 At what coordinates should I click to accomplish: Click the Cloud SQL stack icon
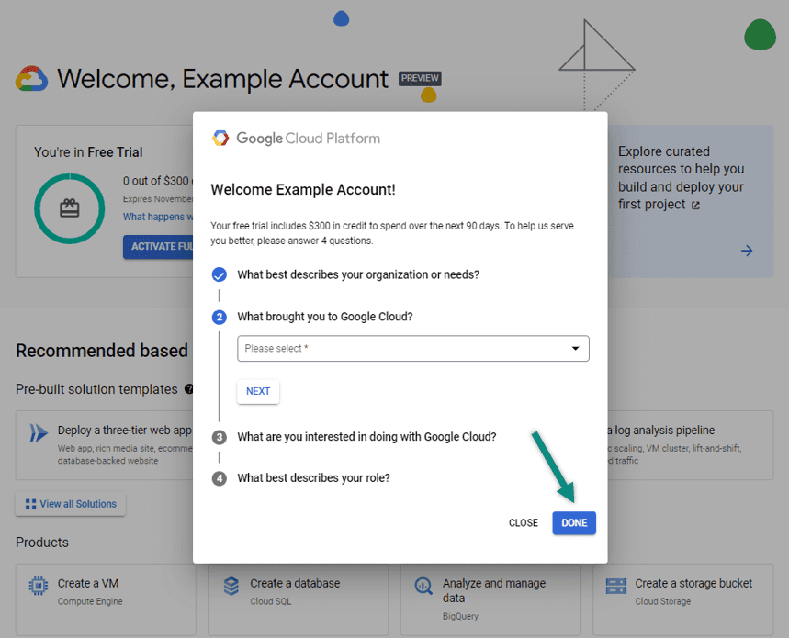[231, 586]
